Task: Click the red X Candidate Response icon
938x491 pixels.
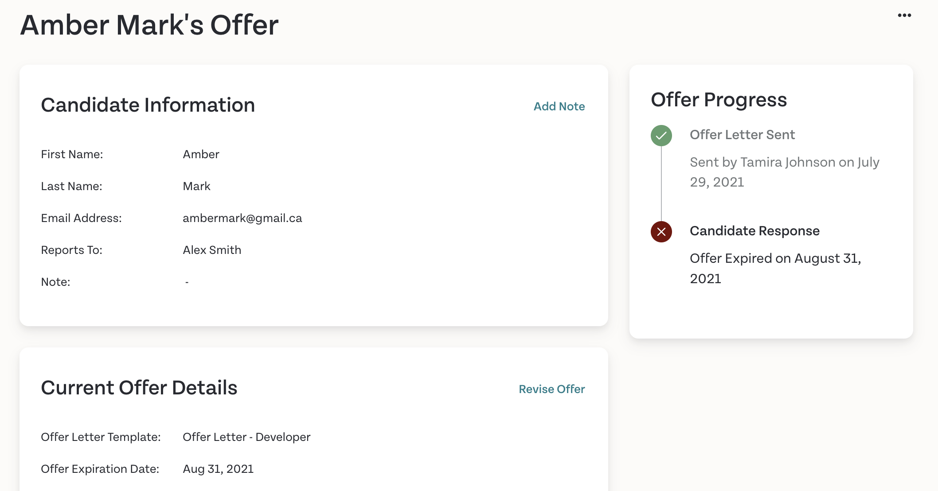Action: tap(661, 231)
